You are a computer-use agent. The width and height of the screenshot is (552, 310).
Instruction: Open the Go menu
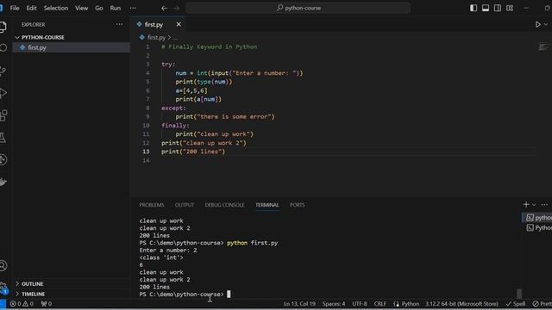tap(99, 8)
